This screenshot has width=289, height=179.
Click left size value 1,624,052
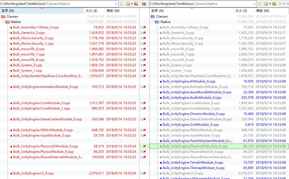(x=96, y=33)
